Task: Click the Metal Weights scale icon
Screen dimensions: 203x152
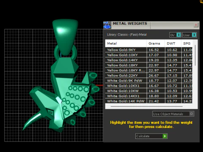Action: click(107, 25)
